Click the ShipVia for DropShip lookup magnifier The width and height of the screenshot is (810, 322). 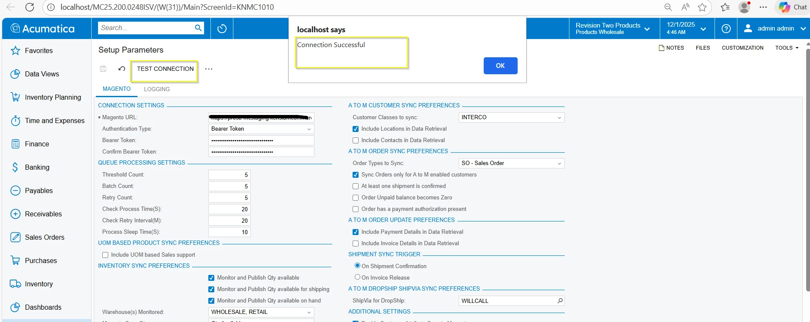coord(560,301)
